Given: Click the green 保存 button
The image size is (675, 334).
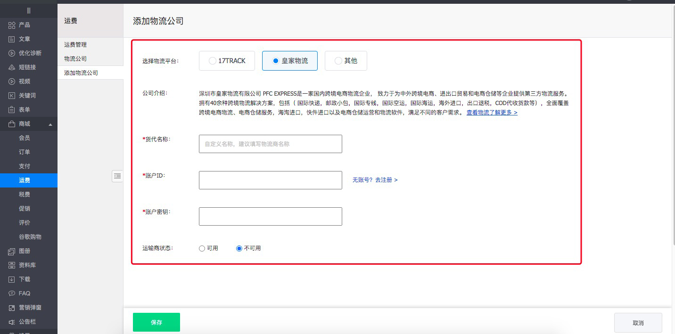Looking at the screenshot, I should pos(156,323).
